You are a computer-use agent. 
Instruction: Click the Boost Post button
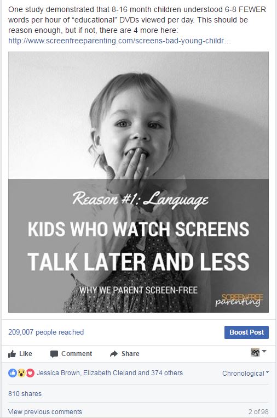246,332
